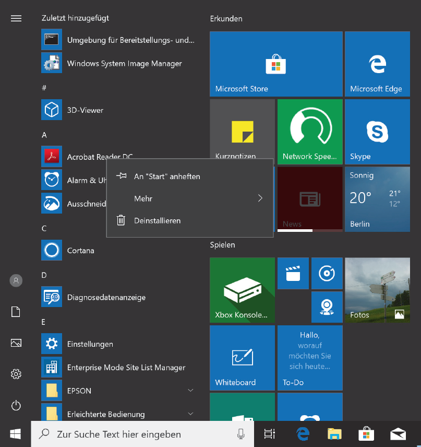Launch Umgebung für Bereitstellungs- und... app
This screenshot has width=421, height=447.
pos(118,40)
